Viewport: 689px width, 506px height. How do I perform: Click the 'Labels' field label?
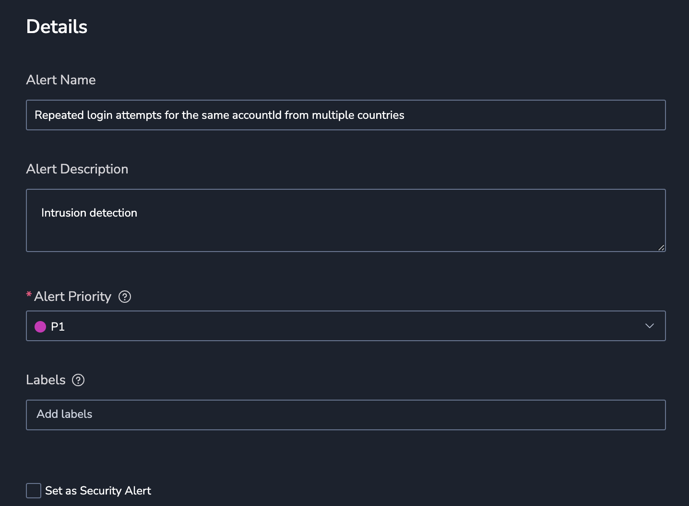46,380
